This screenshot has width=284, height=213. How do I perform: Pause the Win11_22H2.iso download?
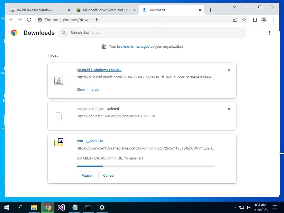coord(87,176)
